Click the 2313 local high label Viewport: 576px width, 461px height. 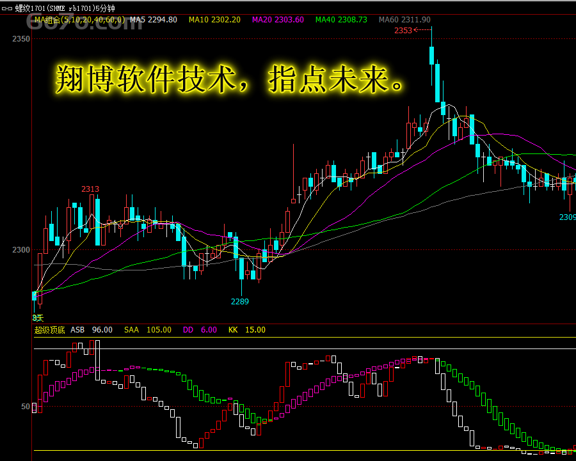click(90, 189)
